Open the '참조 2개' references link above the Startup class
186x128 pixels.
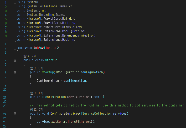30,56
